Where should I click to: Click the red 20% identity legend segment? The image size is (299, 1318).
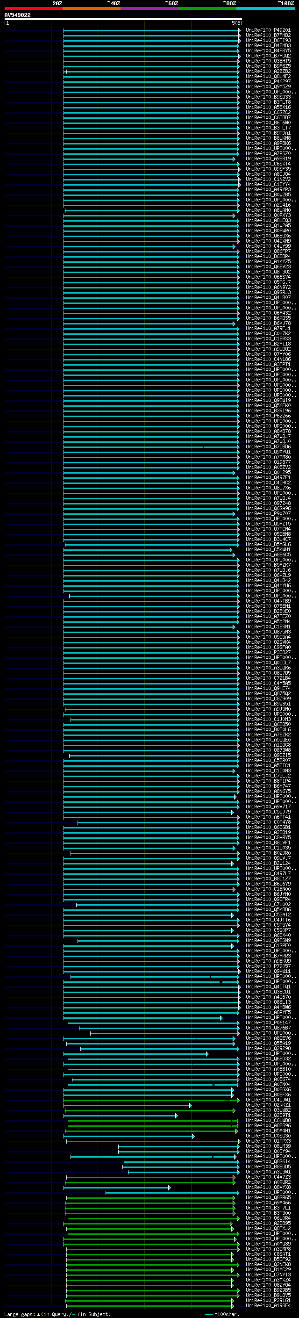33,8
